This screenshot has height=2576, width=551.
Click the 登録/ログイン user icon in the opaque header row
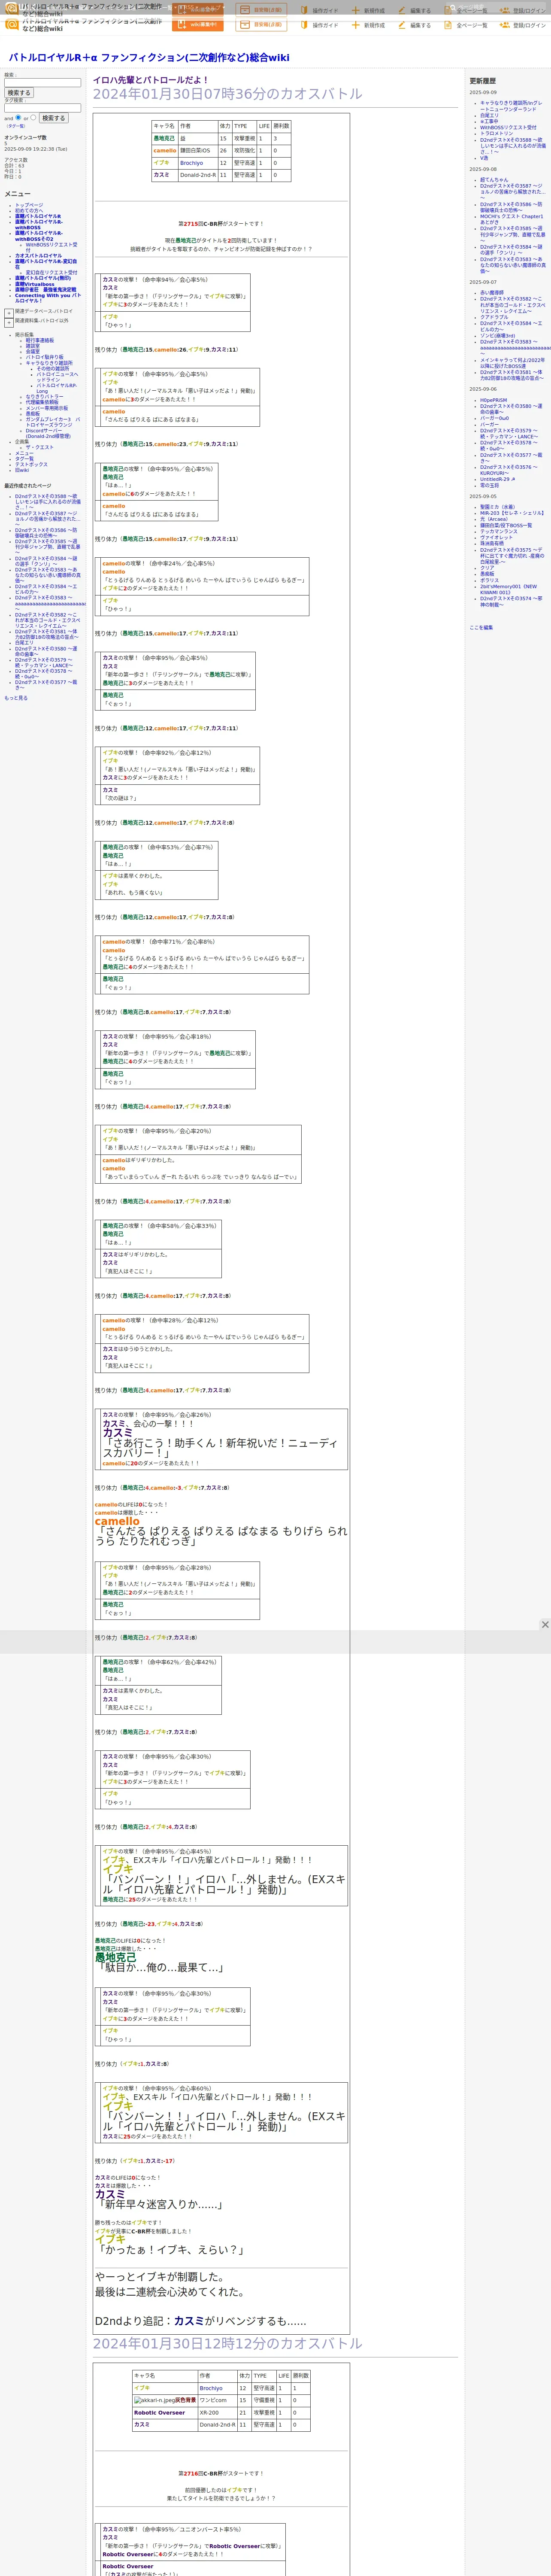[x=505, y=25]
